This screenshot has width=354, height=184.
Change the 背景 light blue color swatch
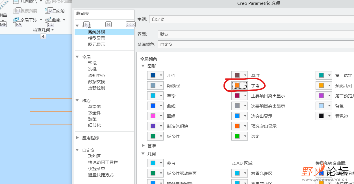pos(323,106)
